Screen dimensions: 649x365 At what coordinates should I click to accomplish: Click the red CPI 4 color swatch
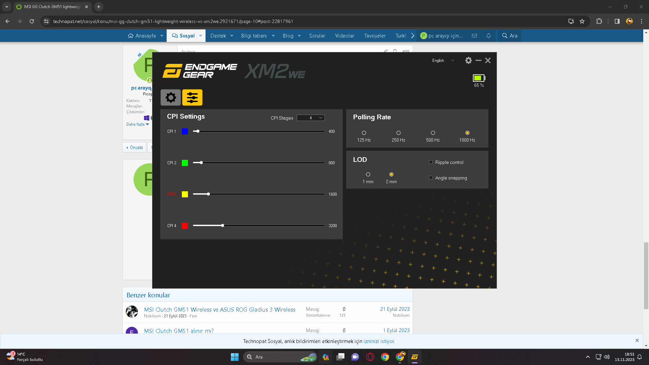185,226
